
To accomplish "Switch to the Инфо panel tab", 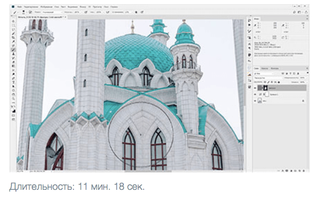I will (x=256, y=19).
